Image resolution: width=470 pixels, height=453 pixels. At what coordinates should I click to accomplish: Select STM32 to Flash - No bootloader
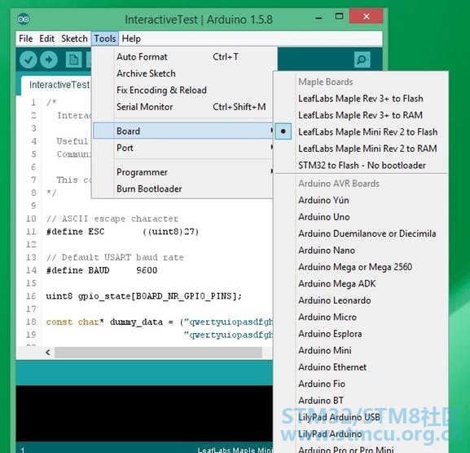pos(361,165)
